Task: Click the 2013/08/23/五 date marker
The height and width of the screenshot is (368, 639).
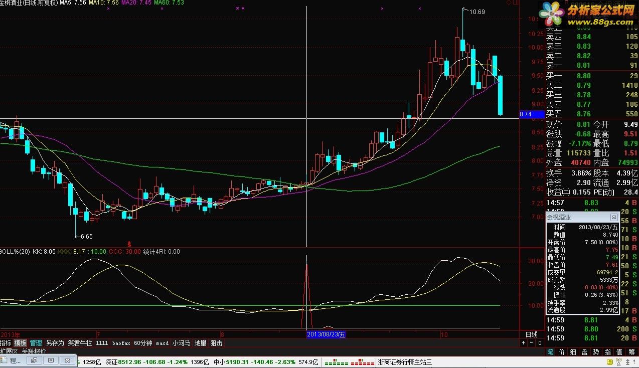Action: (327, 335)
